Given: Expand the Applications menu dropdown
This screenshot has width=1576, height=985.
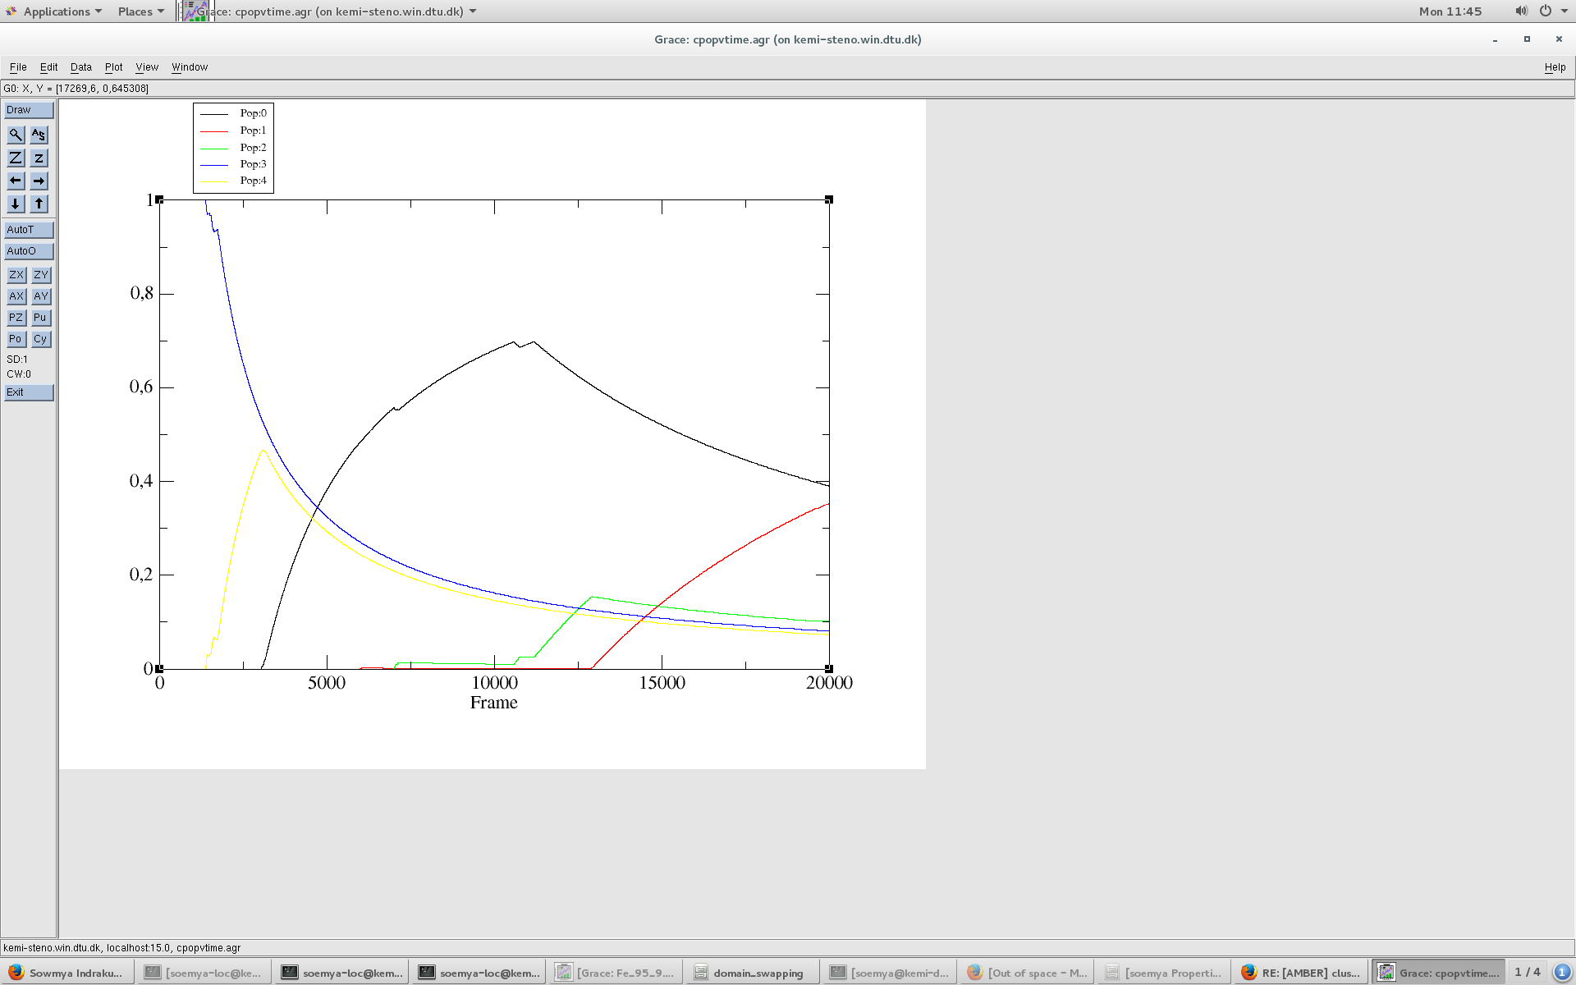Looking at the screenshot, I should point(56,11).
